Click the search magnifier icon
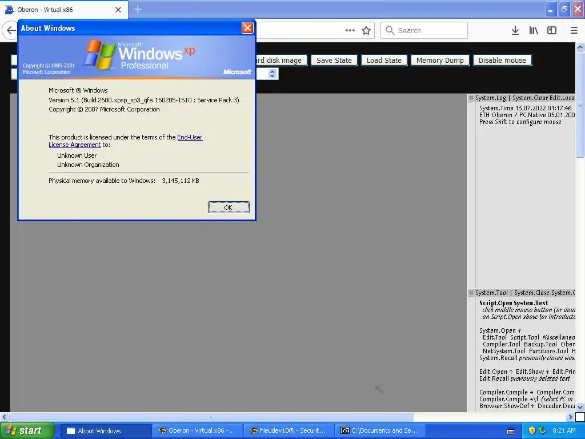 point(390,30)
